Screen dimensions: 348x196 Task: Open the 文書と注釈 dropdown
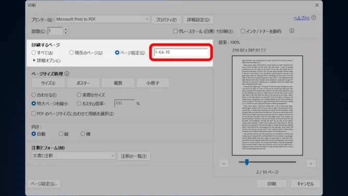pyautogui.click(x=74, y=156)
